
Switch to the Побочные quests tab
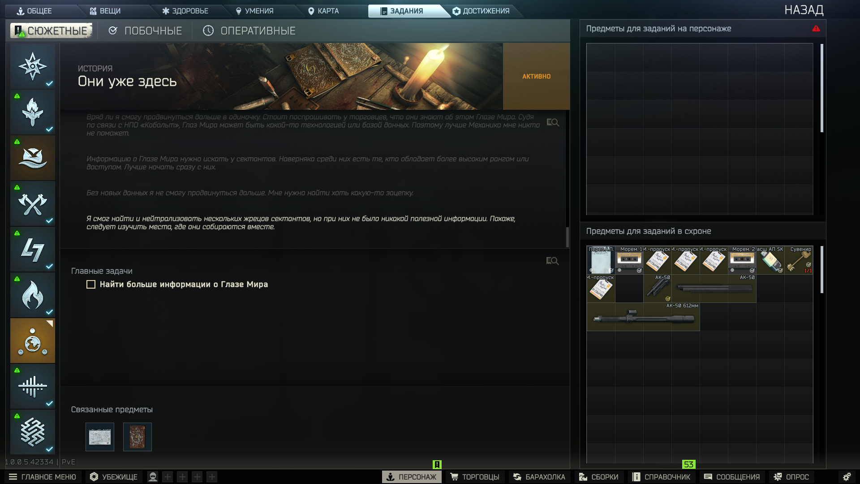click(145, 31)
